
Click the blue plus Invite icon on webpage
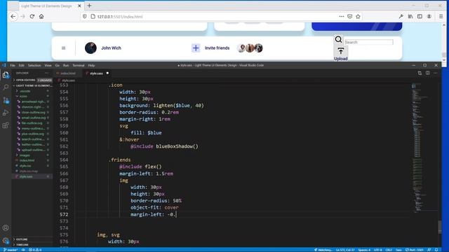pyautogui.click(x=196, y=48)
